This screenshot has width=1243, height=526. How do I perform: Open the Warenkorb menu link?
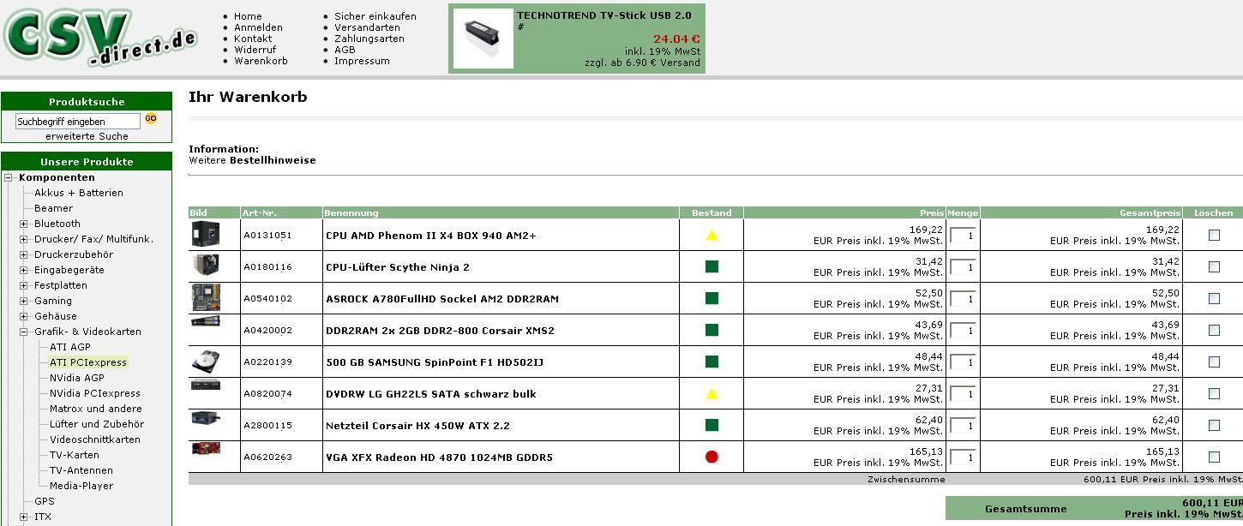[x=261, y=61]
